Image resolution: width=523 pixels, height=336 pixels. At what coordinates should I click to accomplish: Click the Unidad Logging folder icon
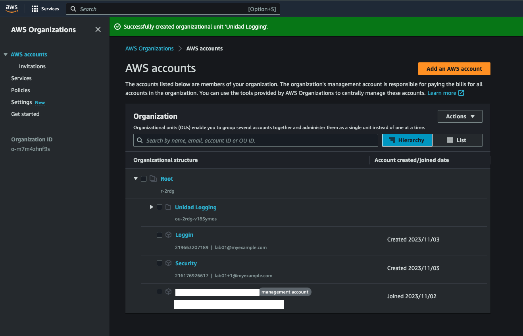click(168, 207)
